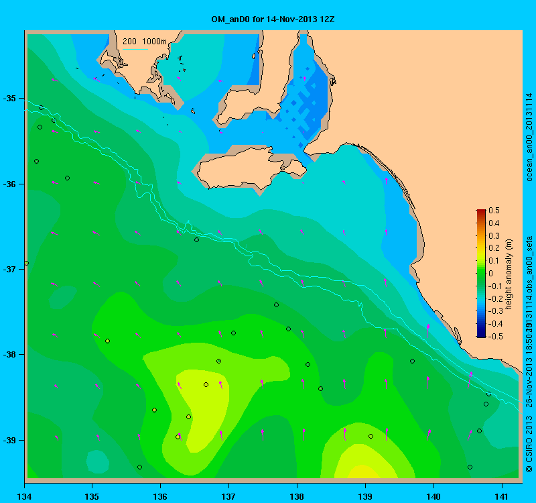Click the "© CSIRO 2013" copyright text

click(529, 444)
